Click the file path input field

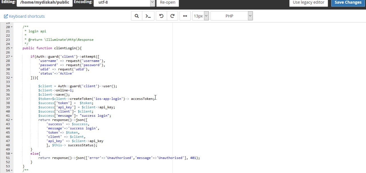point(45,2)
